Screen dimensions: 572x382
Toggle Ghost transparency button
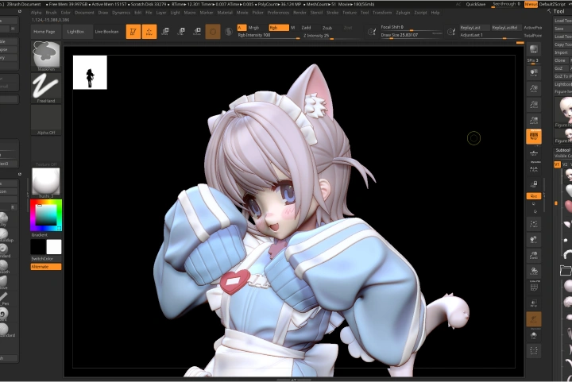pos(534,319)
